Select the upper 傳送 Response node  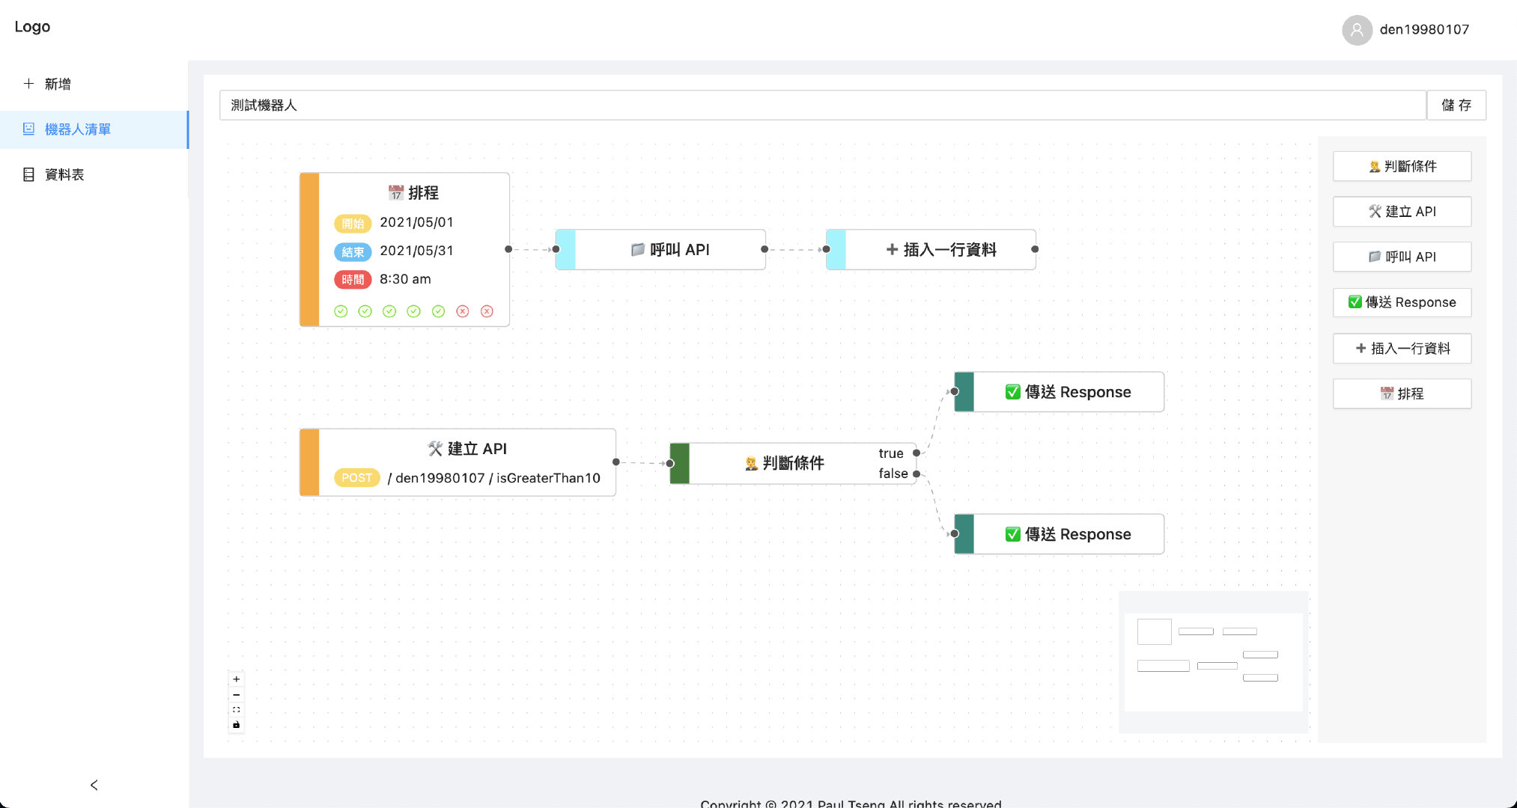tap(1059, 392)
